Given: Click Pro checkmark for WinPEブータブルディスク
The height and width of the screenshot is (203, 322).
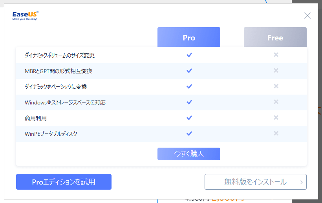Looking at the screenshot, I should (x=189, y=134).
